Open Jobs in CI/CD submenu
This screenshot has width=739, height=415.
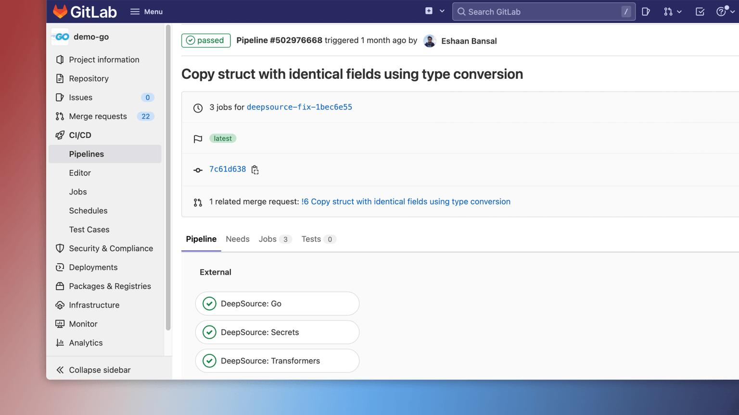click(x=105, y=192)
